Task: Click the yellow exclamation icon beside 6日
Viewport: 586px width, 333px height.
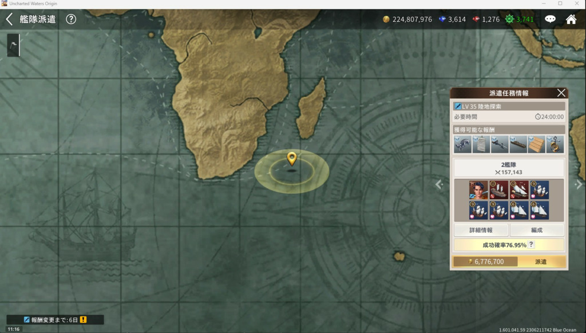Action: 84,319
